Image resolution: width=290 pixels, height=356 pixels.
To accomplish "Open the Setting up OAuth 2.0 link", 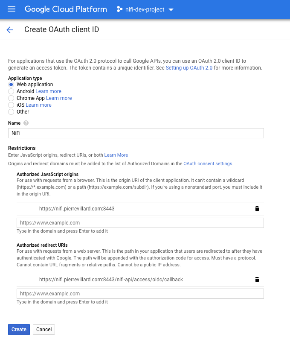I will click(188, 68).
